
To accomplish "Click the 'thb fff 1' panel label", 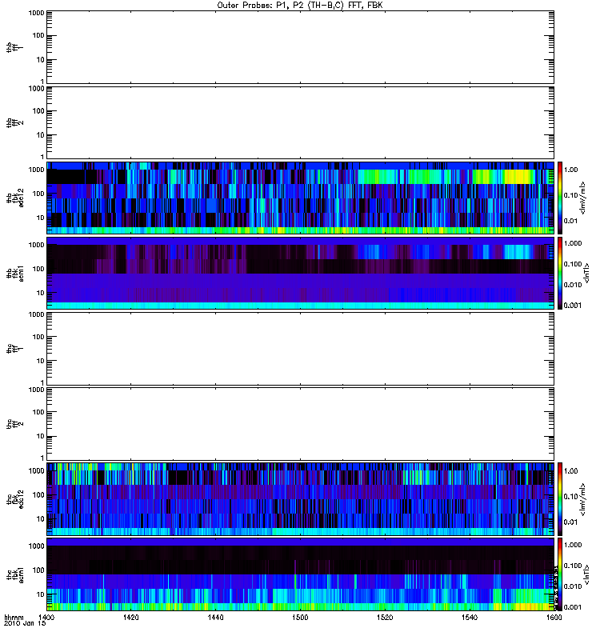I will pyautogui.click(x=14, y=47).
